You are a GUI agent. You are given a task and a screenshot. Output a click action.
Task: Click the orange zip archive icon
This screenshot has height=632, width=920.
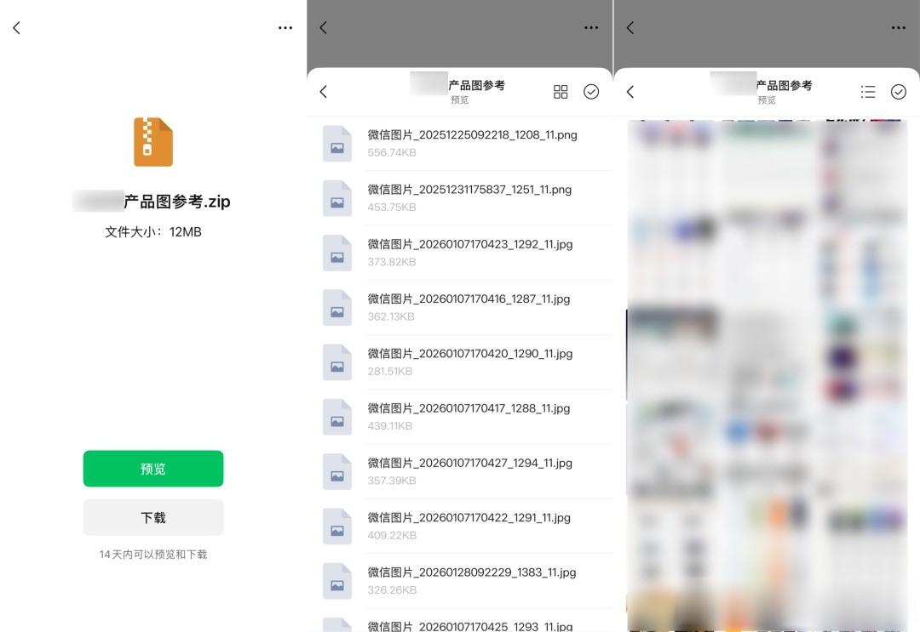point(153,142)
